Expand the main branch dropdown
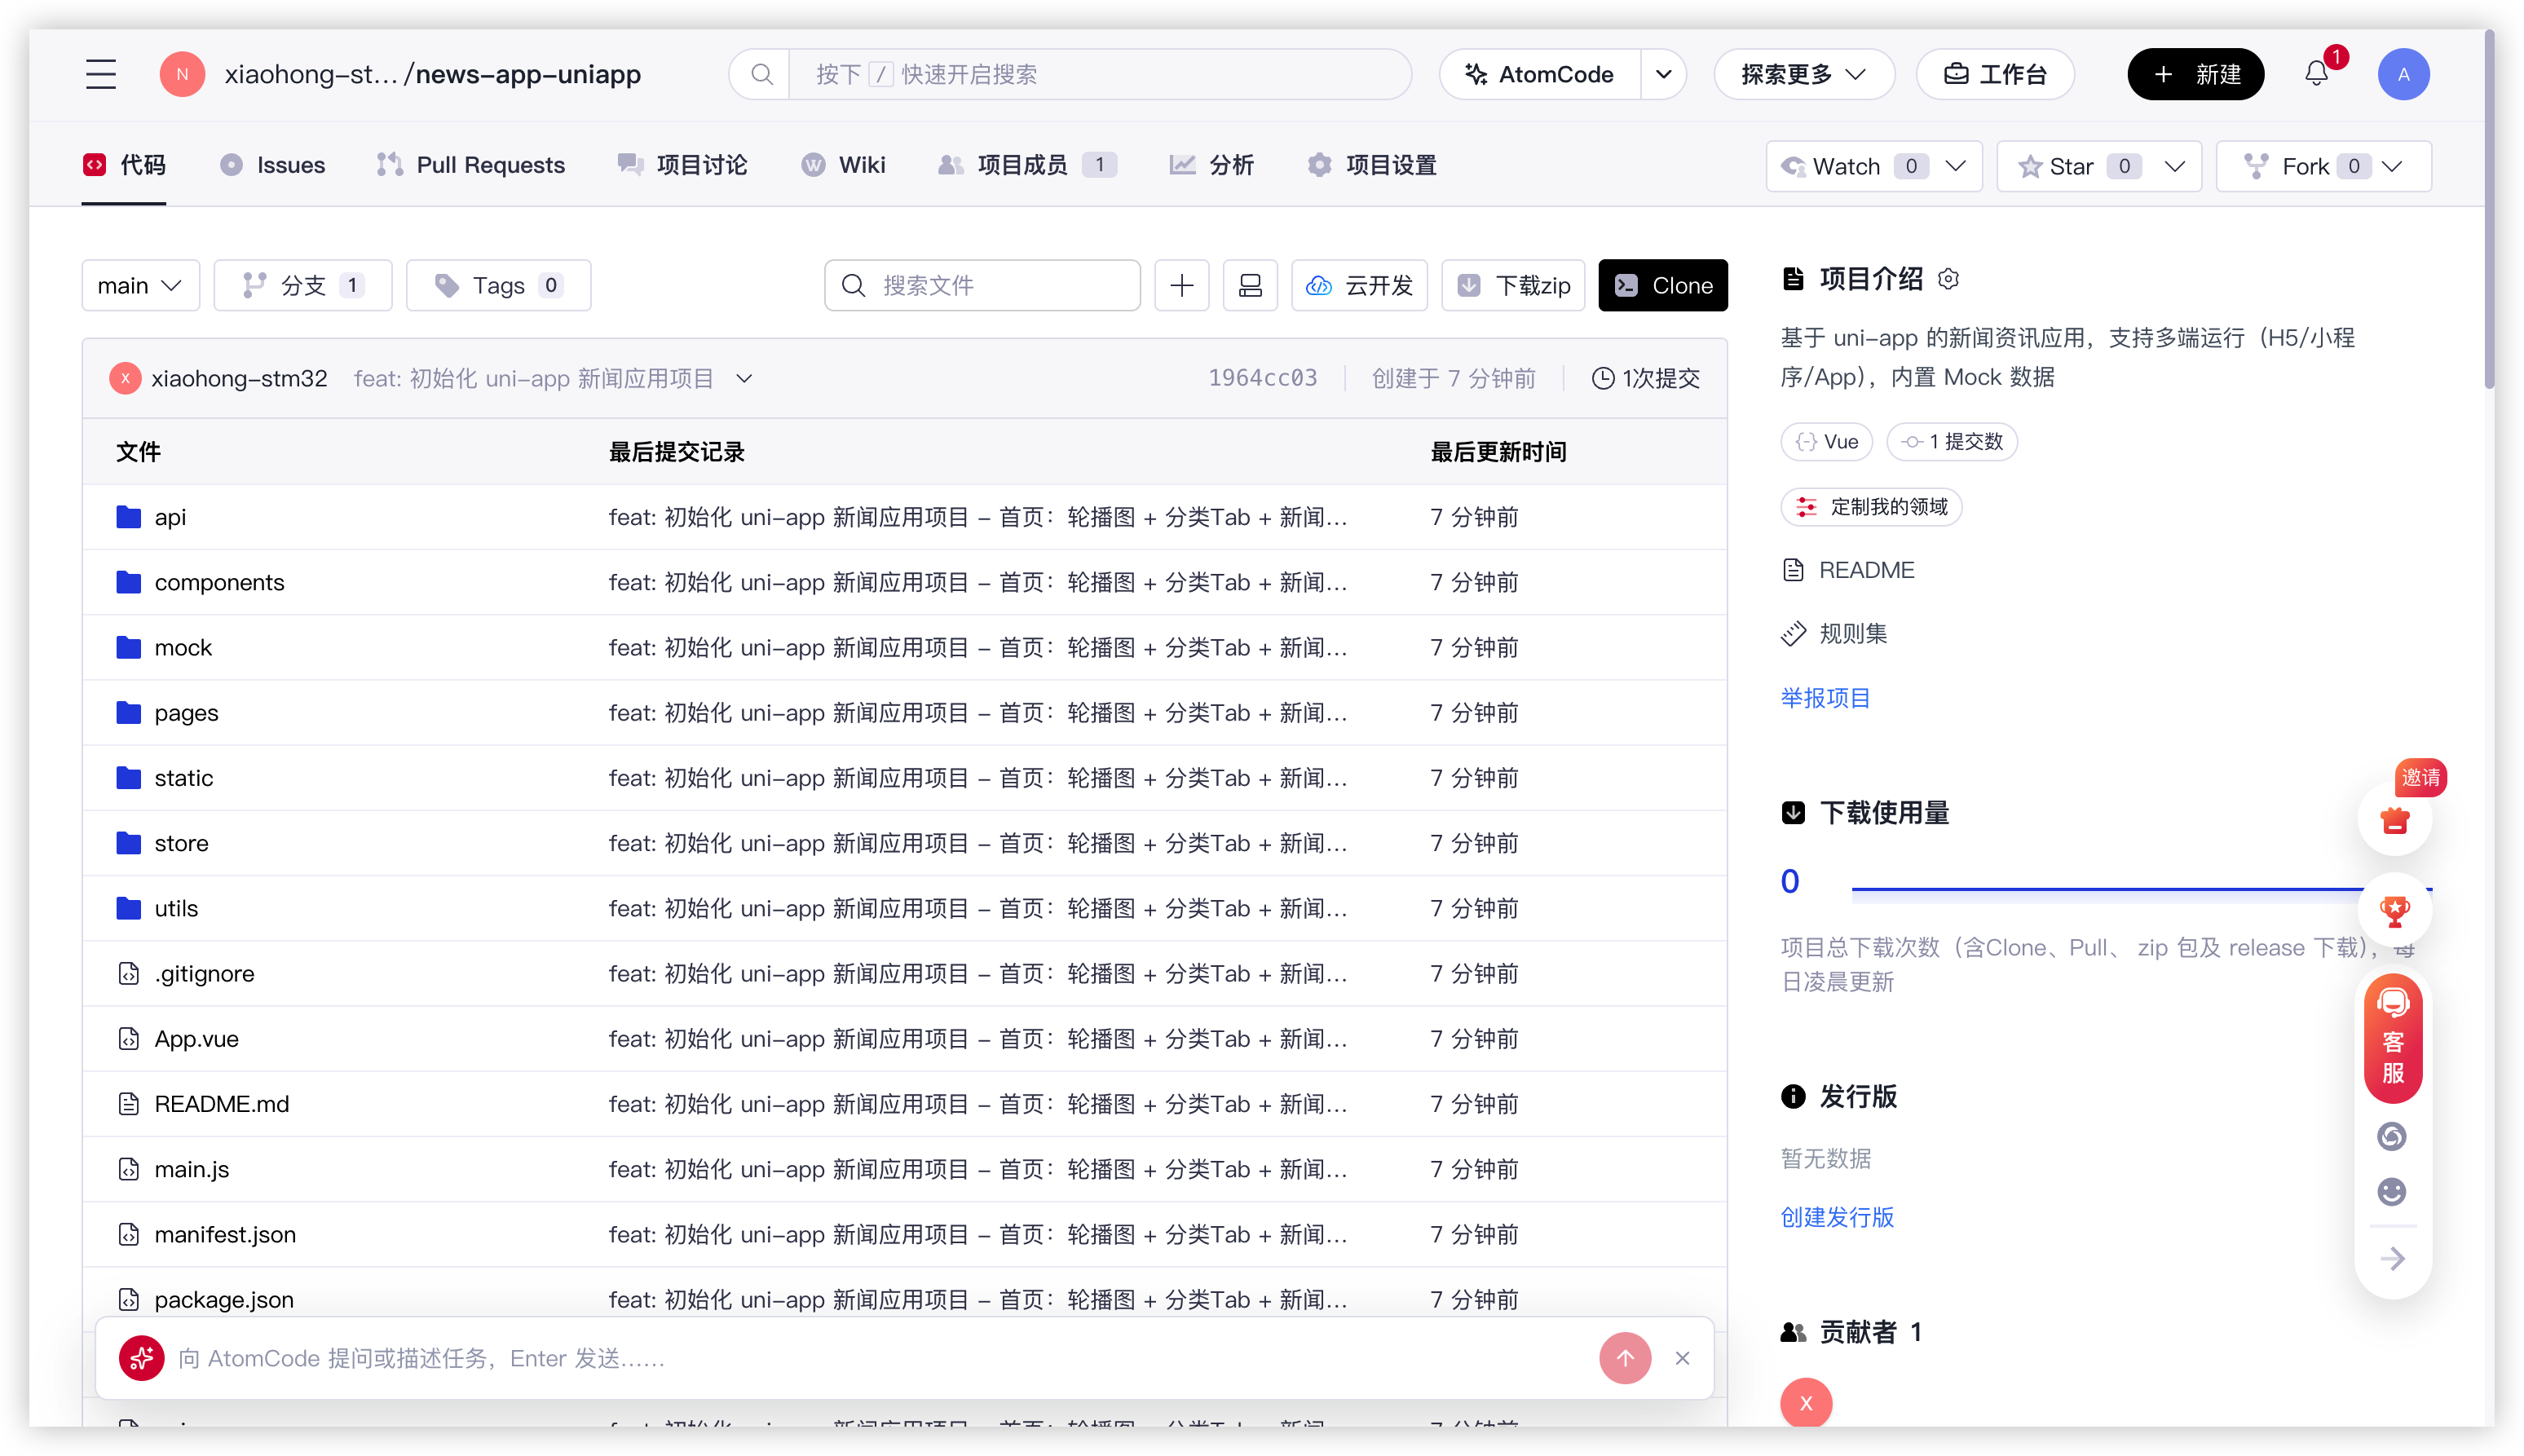This screenshot has width=2524, height=1456. tap(140, 286)
